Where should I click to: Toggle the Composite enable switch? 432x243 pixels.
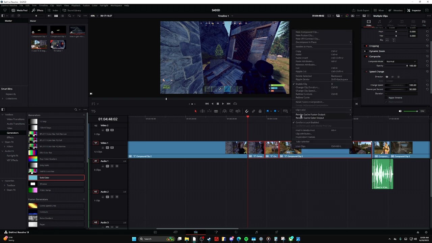point(366,56)
